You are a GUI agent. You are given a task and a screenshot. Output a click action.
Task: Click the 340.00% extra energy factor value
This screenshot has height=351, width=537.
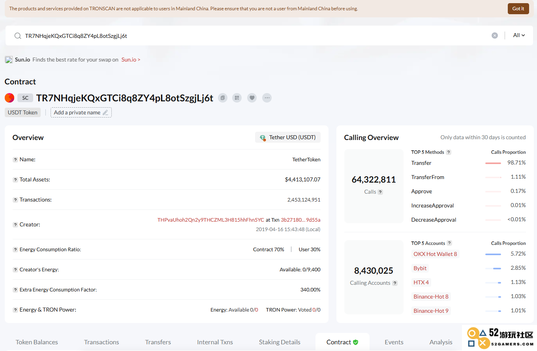tap(310, 290)
